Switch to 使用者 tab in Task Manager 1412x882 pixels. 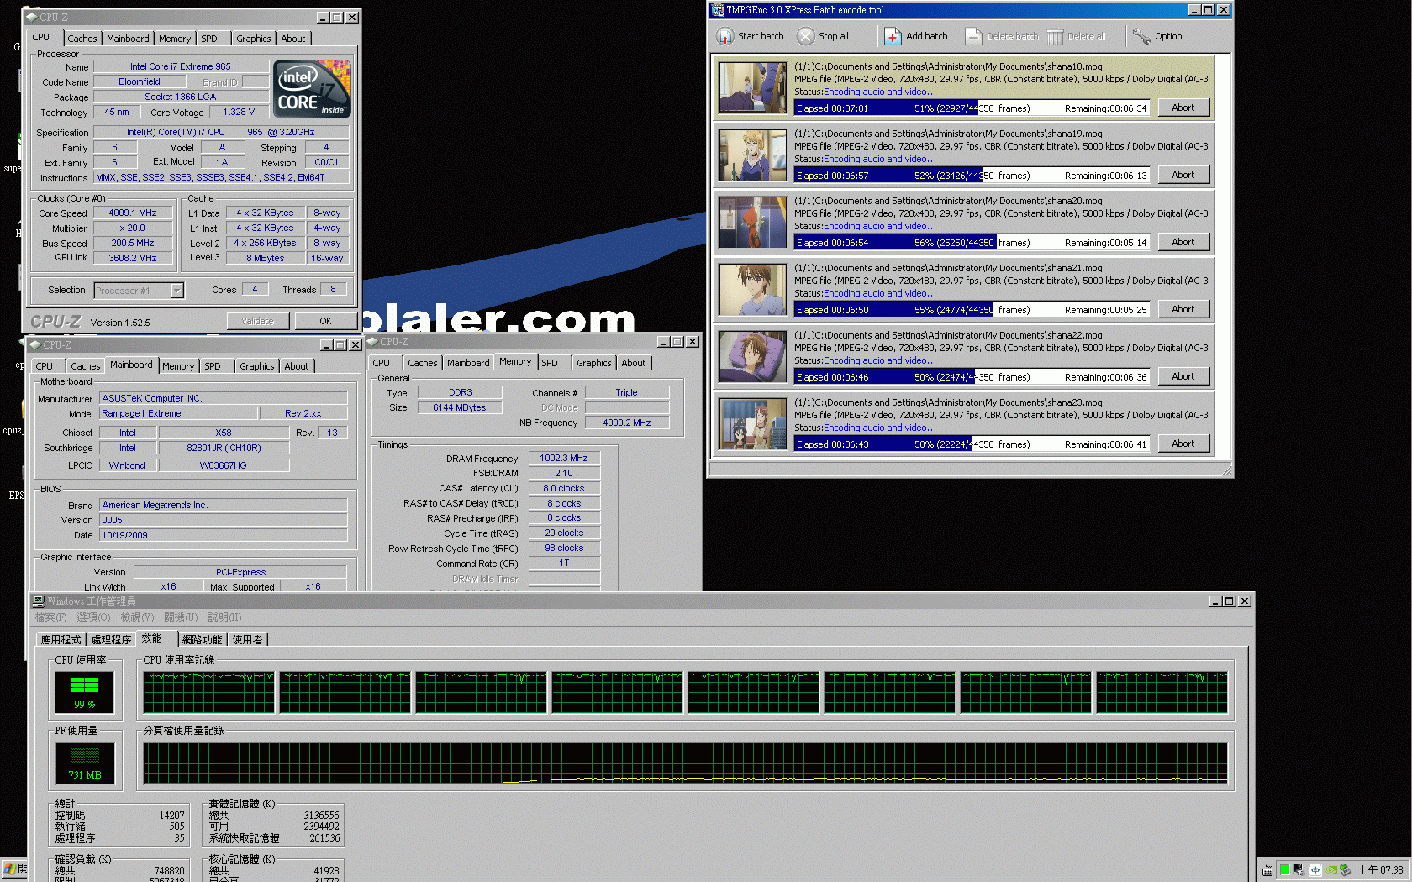pos(247,640)
